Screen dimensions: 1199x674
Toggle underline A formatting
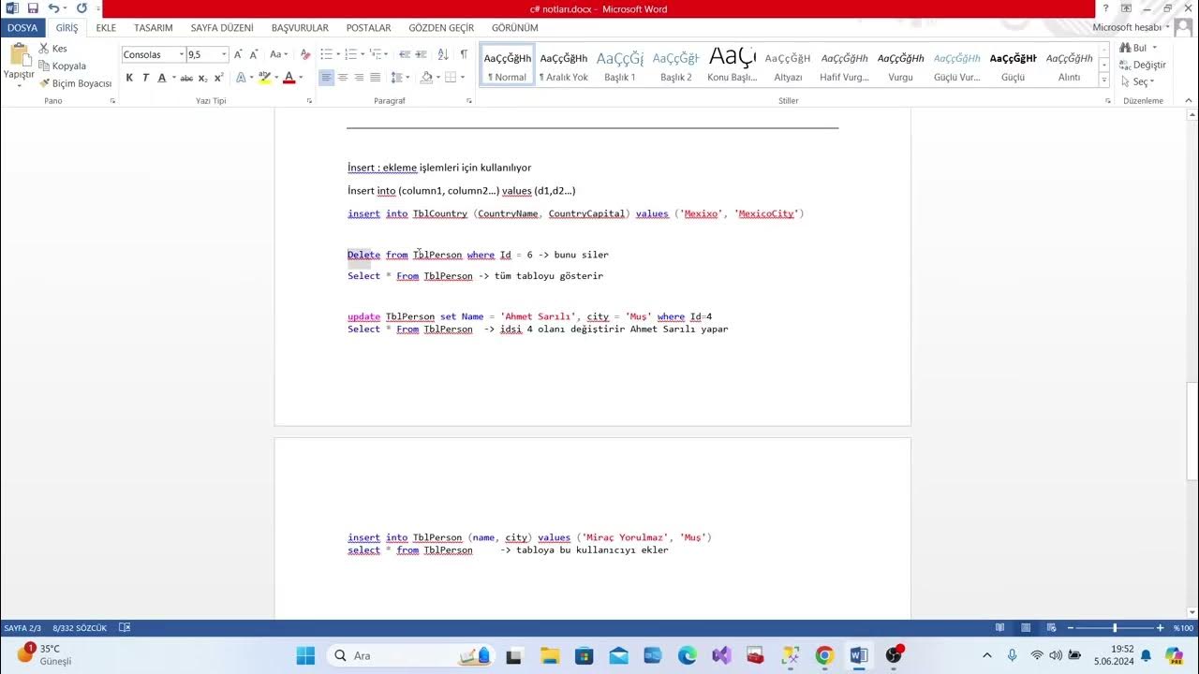pyautogui.click(x=162, y=78)
